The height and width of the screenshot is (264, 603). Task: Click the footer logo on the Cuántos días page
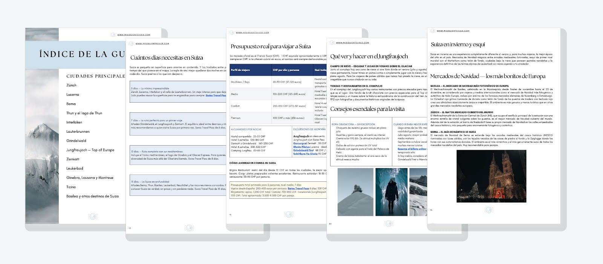[x=189, y=228]
